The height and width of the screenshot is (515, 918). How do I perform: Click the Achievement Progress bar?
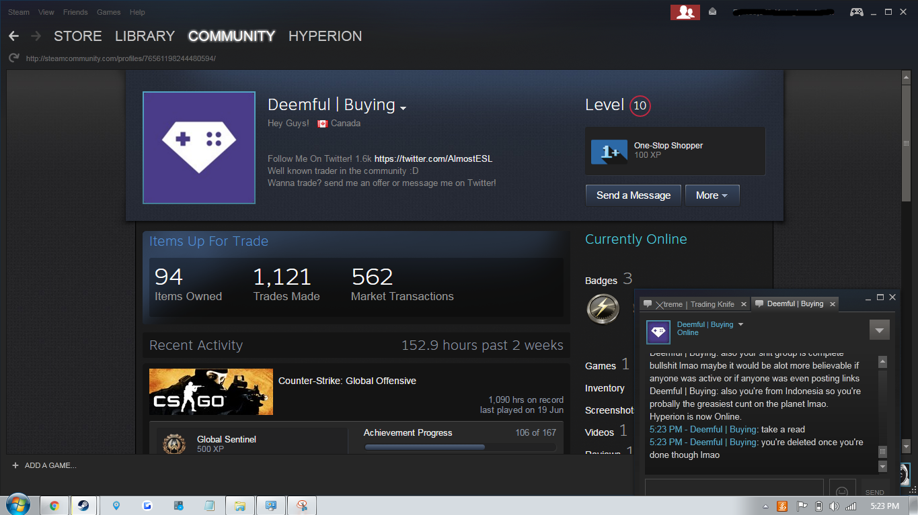[x=459, y=447]
